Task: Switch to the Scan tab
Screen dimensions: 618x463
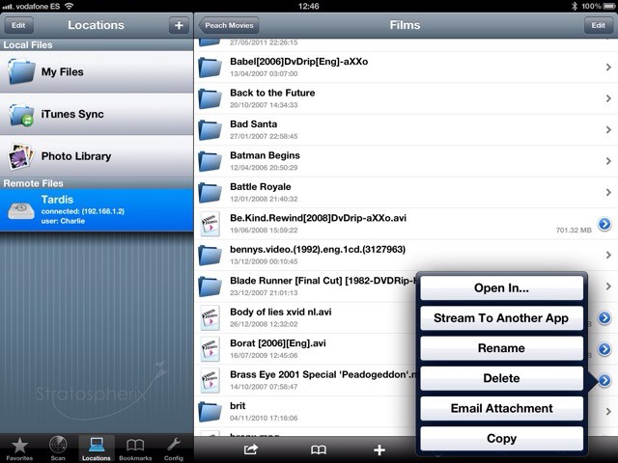Action: [x=58, y=449]
